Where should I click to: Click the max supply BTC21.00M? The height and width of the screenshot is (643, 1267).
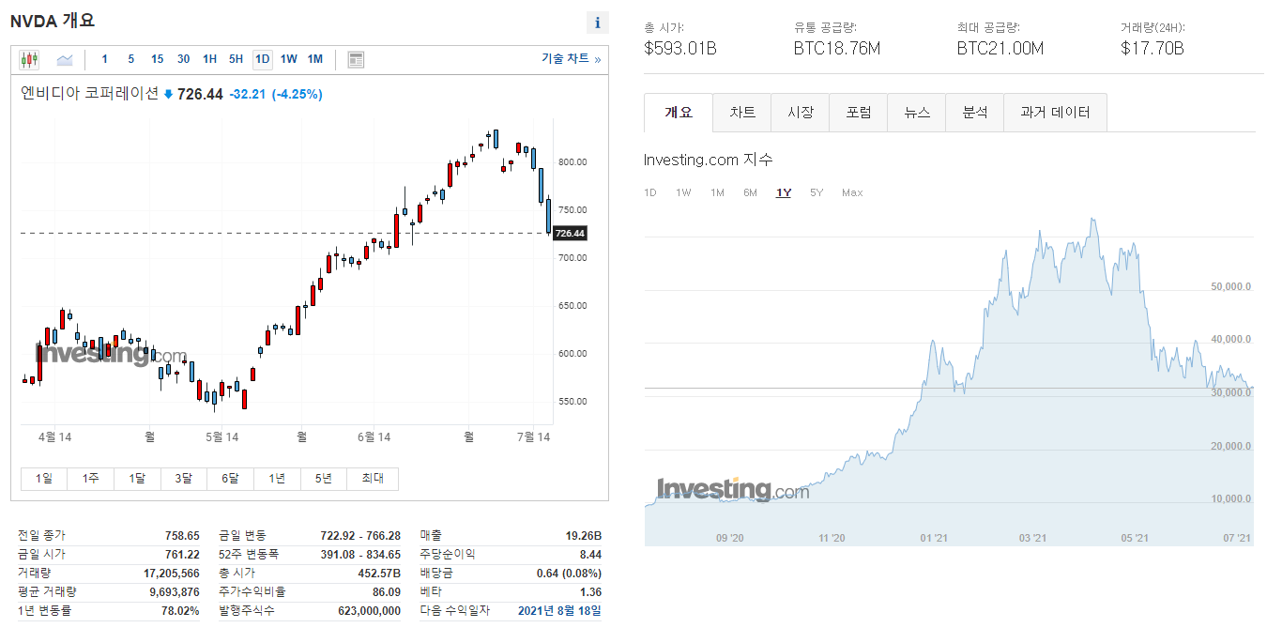[x=1000, y=48]
